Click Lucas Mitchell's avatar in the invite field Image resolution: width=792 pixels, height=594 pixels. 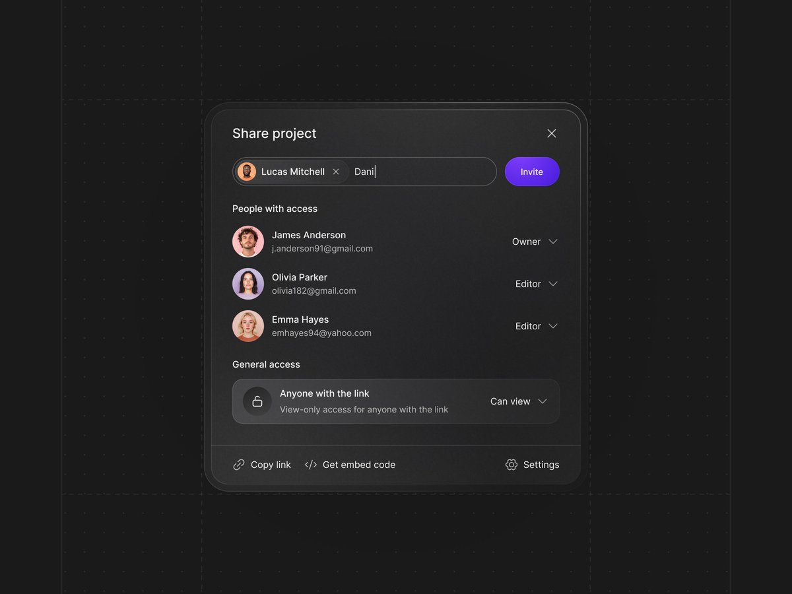tap(247, 171)
